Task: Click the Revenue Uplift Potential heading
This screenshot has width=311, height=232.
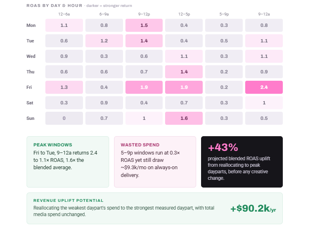Action: pyautogui.click(x=68, y=201)
